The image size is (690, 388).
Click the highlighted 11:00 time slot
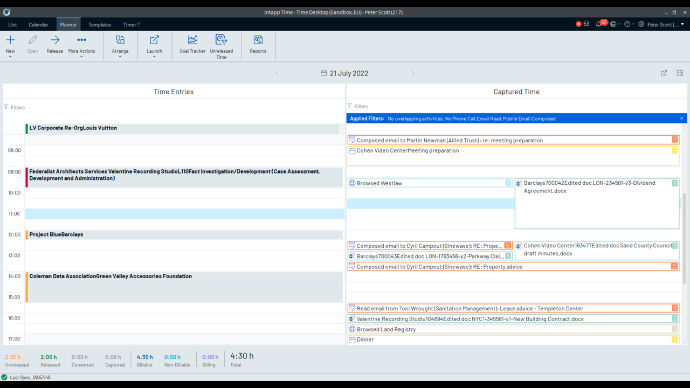point(184,214)
